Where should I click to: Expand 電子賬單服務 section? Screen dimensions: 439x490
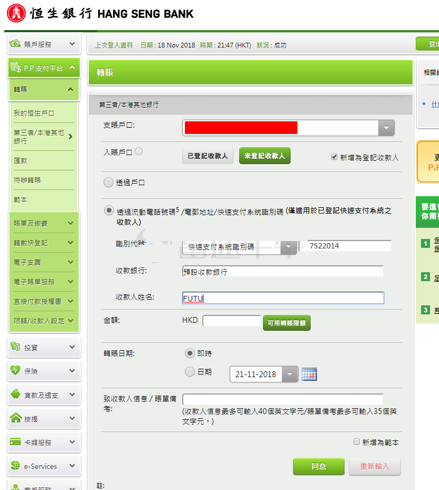[x=44, y=282]
